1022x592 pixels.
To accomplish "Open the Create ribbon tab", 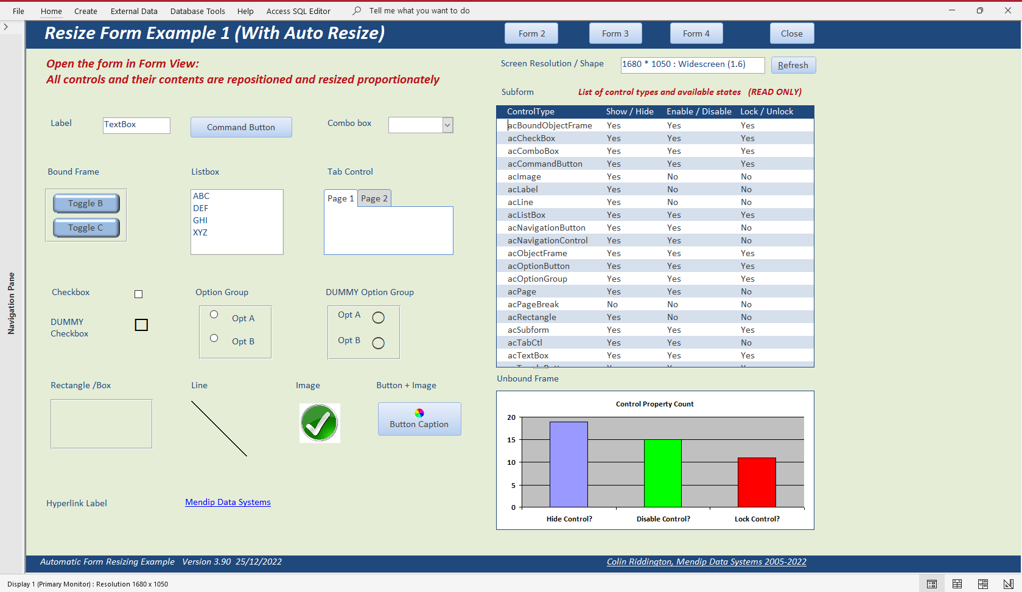I will [86, 11].
